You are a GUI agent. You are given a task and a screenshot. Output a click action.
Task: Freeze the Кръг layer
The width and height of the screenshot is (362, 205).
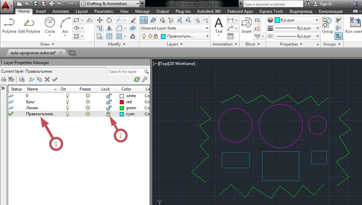pyautogui.click(x=88, y=102)
